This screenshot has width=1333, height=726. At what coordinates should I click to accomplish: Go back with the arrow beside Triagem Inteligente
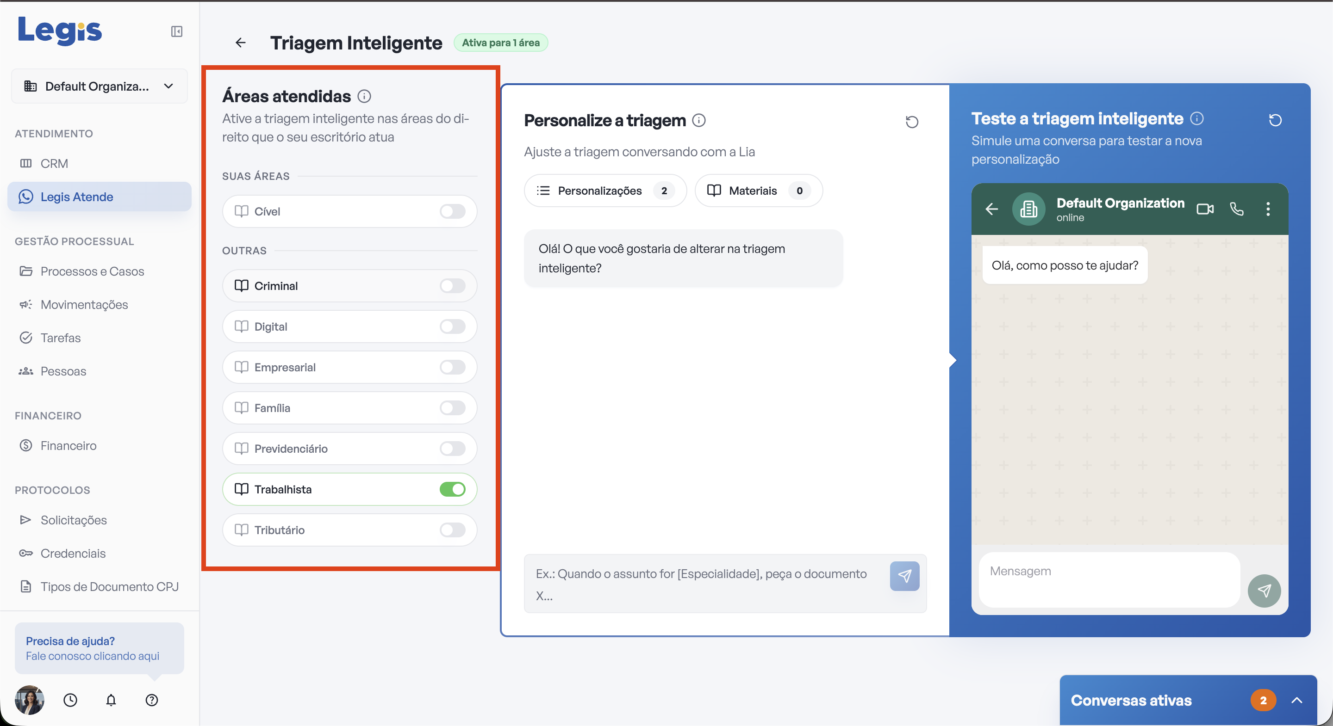coord(241,43)
